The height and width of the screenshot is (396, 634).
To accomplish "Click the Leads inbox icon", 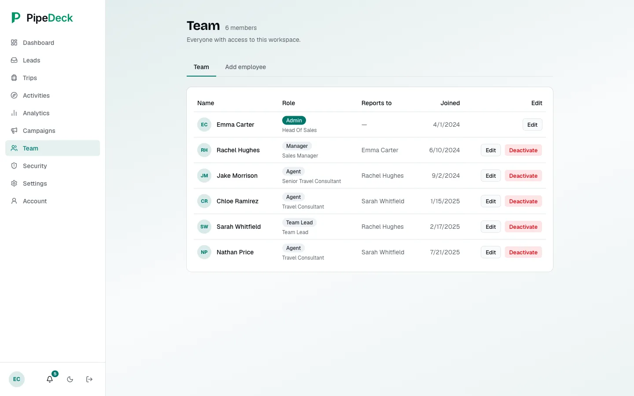I will (x=14, y=60).
